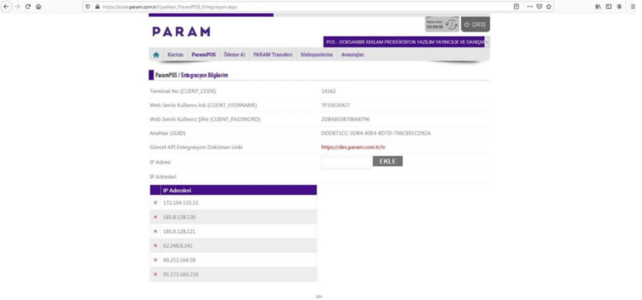The image size is (642, 300).
Task: Open the Ödeme Al menu
Action: (x=234, y=55)
